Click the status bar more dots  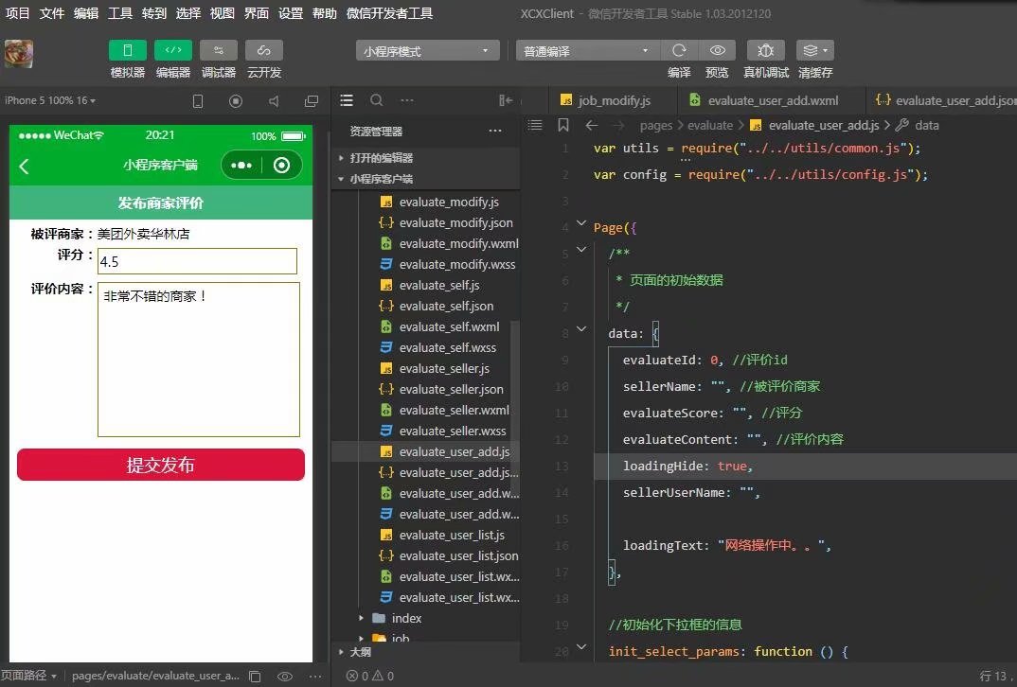[x=315, y=676]
